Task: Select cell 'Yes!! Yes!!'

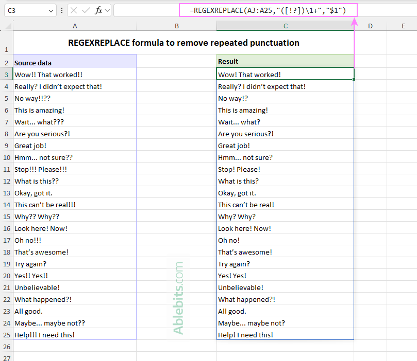Action: pyautogui.click(x=75, y=276)
